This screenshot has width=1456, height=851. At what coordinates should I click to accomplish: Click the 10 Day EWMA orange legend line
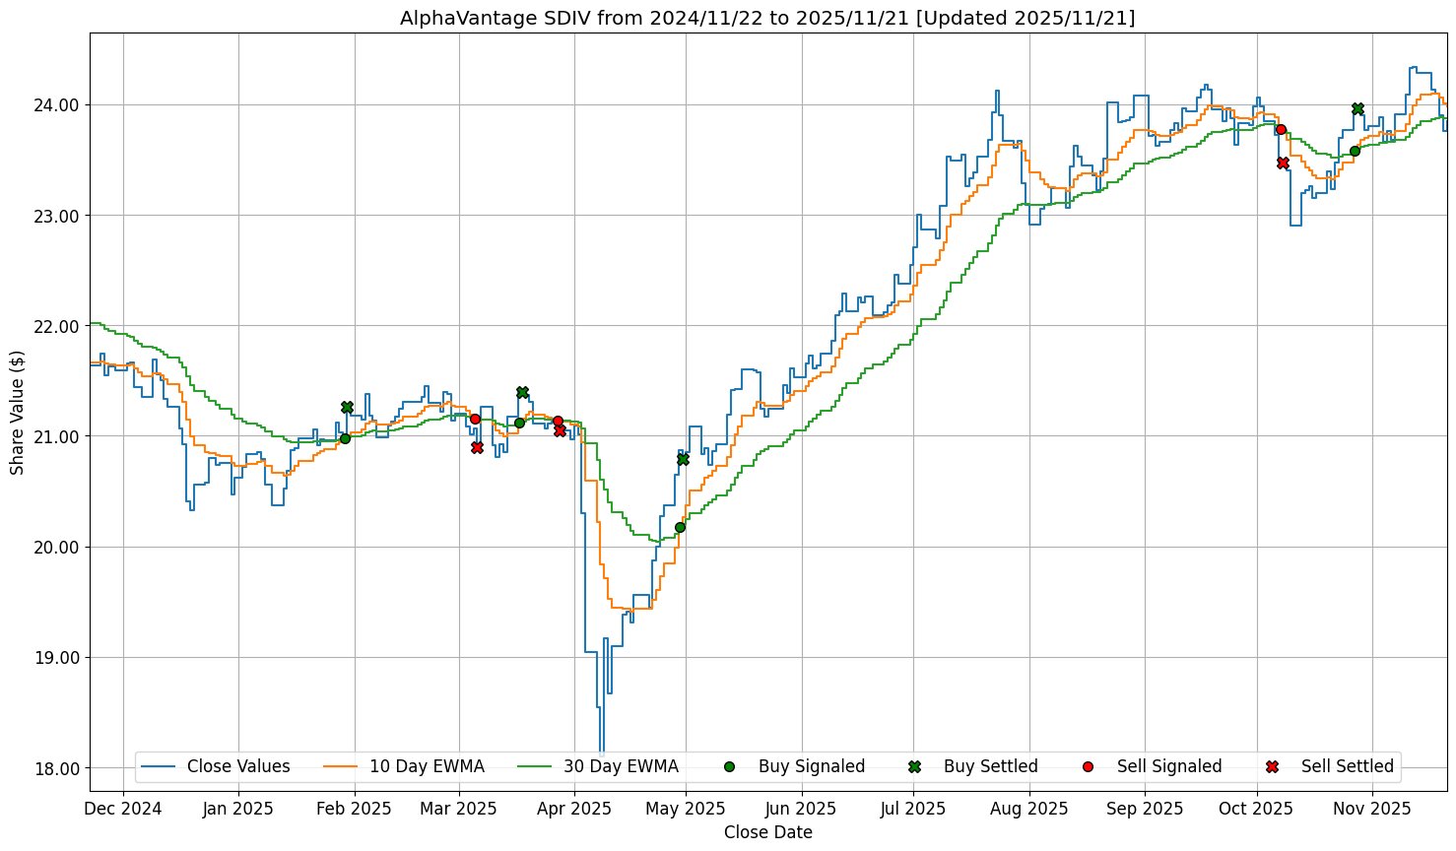[341, 766]
